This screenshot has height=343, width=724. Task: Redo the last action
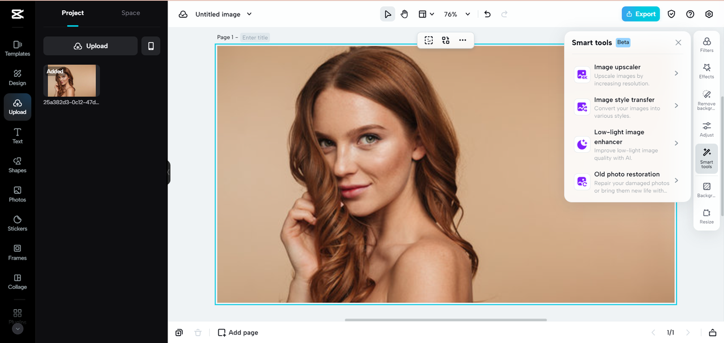[x=505, y=14]
